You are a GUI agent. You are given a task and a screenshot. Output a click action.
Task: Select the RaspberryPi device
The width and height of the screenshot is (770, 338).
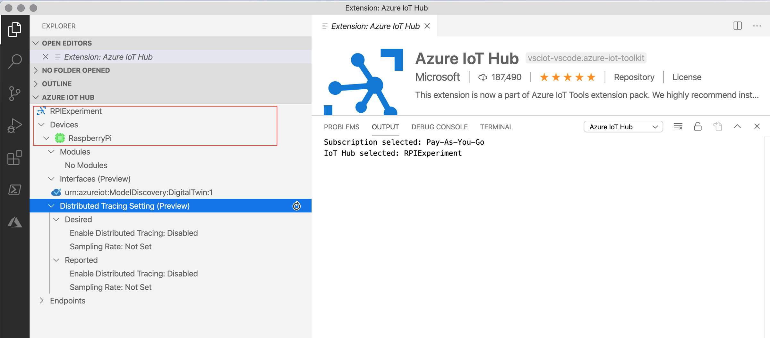tap(90, 138)
